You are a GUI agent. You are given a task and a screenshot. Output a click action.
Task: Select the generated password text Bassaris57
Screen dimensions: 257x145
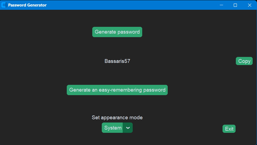117,61
